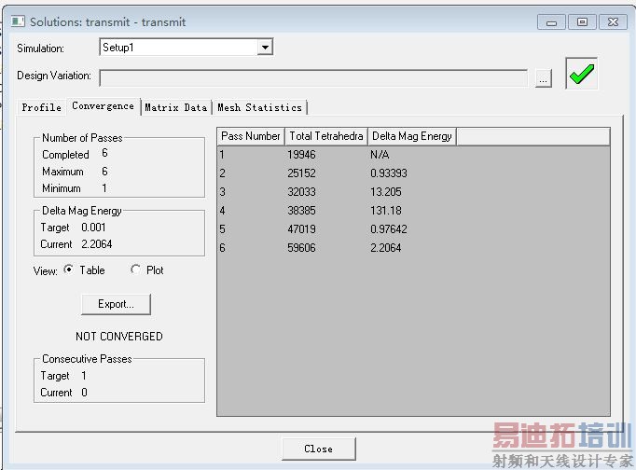
Task: Click the N/A delta energy cell
Action: 380,155
